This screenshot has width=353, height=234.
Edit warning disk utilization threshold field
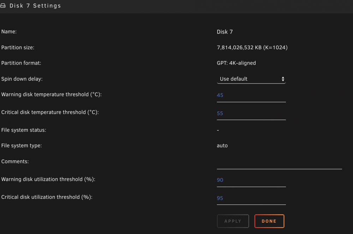pyautogui.click(x=251, y=180)
